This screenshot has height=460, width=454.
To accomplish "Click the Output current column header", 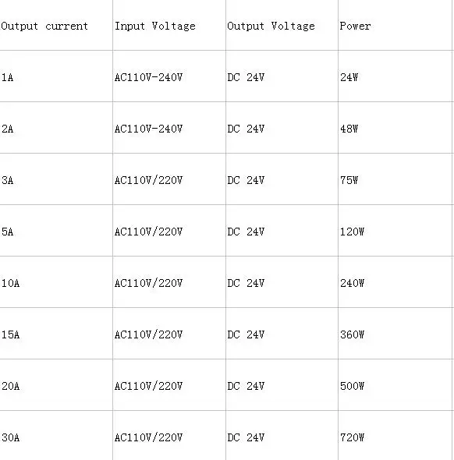I will 56,25.
